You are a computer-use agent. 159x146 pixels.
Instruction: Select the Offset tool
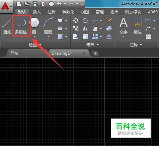pyautogui.click(x=109, y=37)
